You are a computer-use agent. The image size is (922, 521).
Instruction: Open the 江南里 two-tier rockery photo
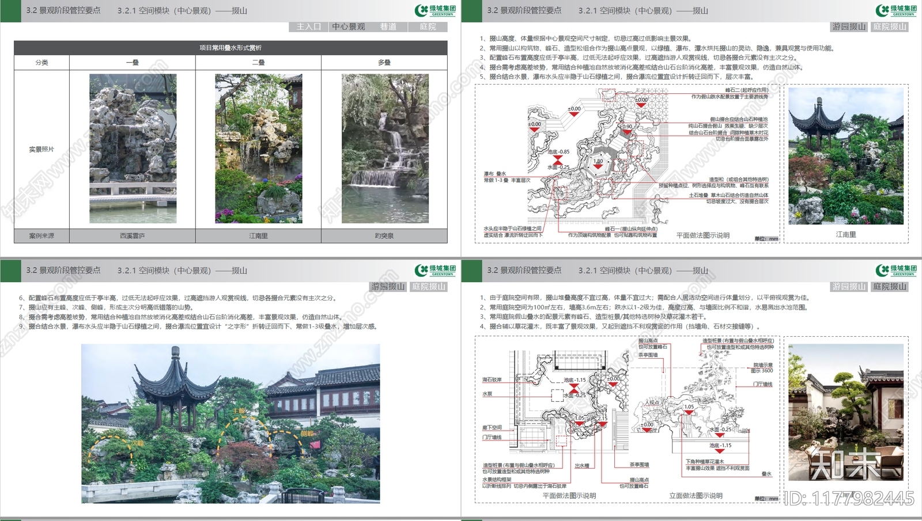tap(259, 149)
